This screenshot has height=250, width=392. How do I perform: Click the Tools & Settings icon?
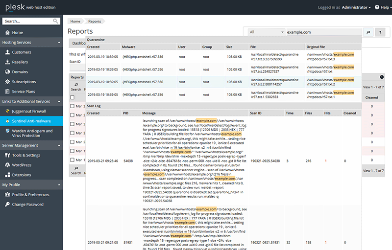click(x=7, y=155)
